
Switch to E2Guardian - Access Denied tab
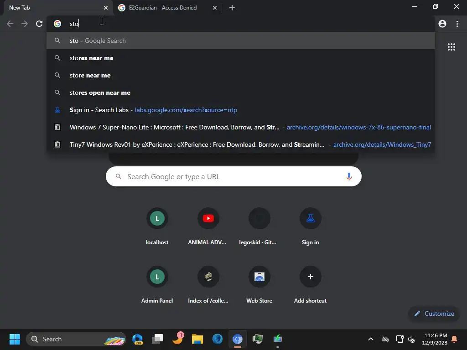click(x=163, y=8)
